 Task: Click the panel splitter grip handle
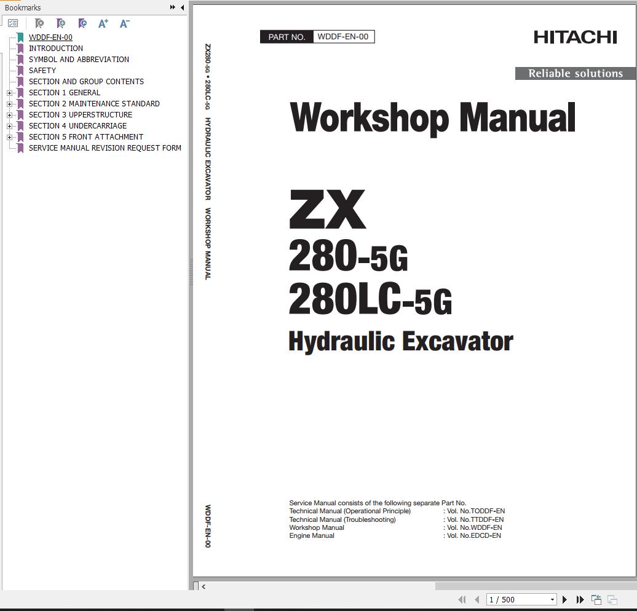191,271
